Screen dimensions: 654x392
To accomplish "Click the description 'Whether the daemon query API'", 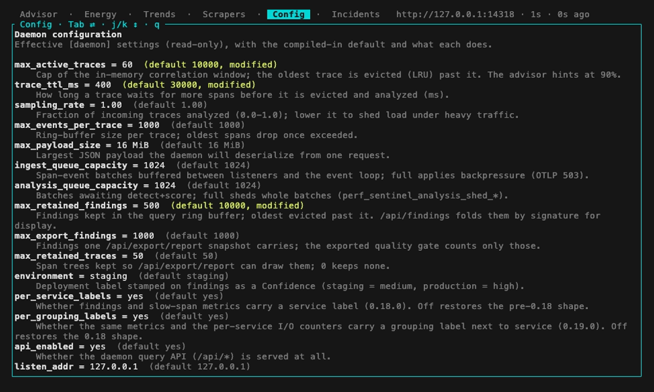I will (x=183, y=357).
